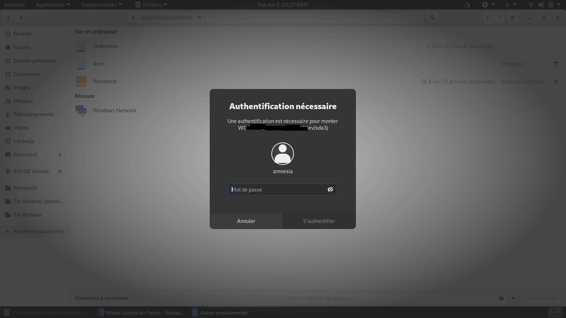
Task: Toggle list view icon in toolbar
Action: 489,18
